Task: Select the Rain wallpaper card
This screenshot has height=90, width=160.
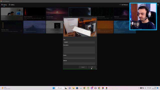Action: (x=34, y=27)
